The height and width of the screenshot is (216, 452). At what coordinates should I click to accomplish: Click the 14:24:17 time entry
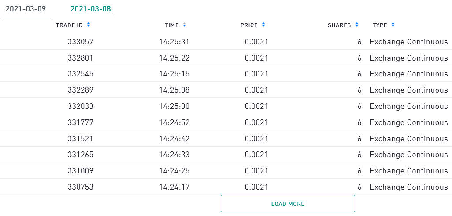click(x=174, y=187)
